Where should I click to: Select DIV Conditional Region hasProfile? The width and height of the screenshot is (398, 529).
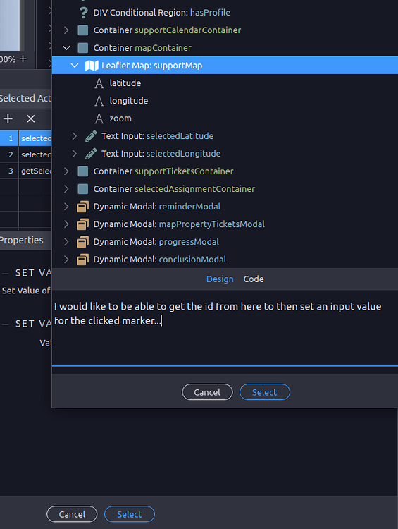coord(162,13)
